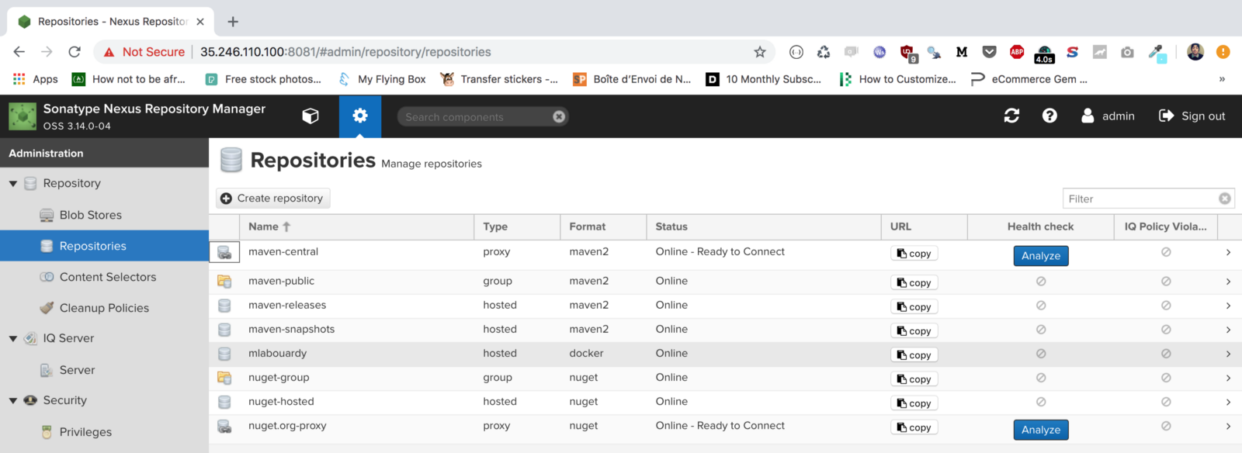Collapse the Repository tree section
1242x453 pixels.
tap(13, 184)
